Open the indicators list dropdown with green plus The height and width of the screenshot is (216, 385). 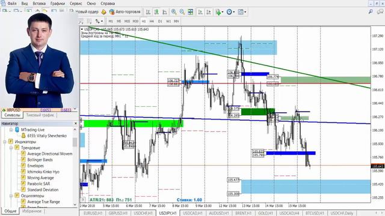tap(219, 12)
